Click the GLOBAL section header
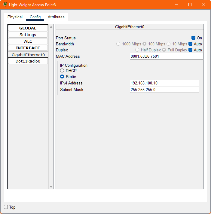The width and height of the screenshot is (211, 214). [28, 28]
